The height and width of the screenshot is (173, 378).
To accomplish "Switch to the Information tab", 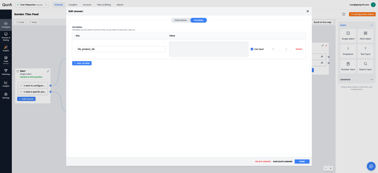I will [x=181, y=20].
